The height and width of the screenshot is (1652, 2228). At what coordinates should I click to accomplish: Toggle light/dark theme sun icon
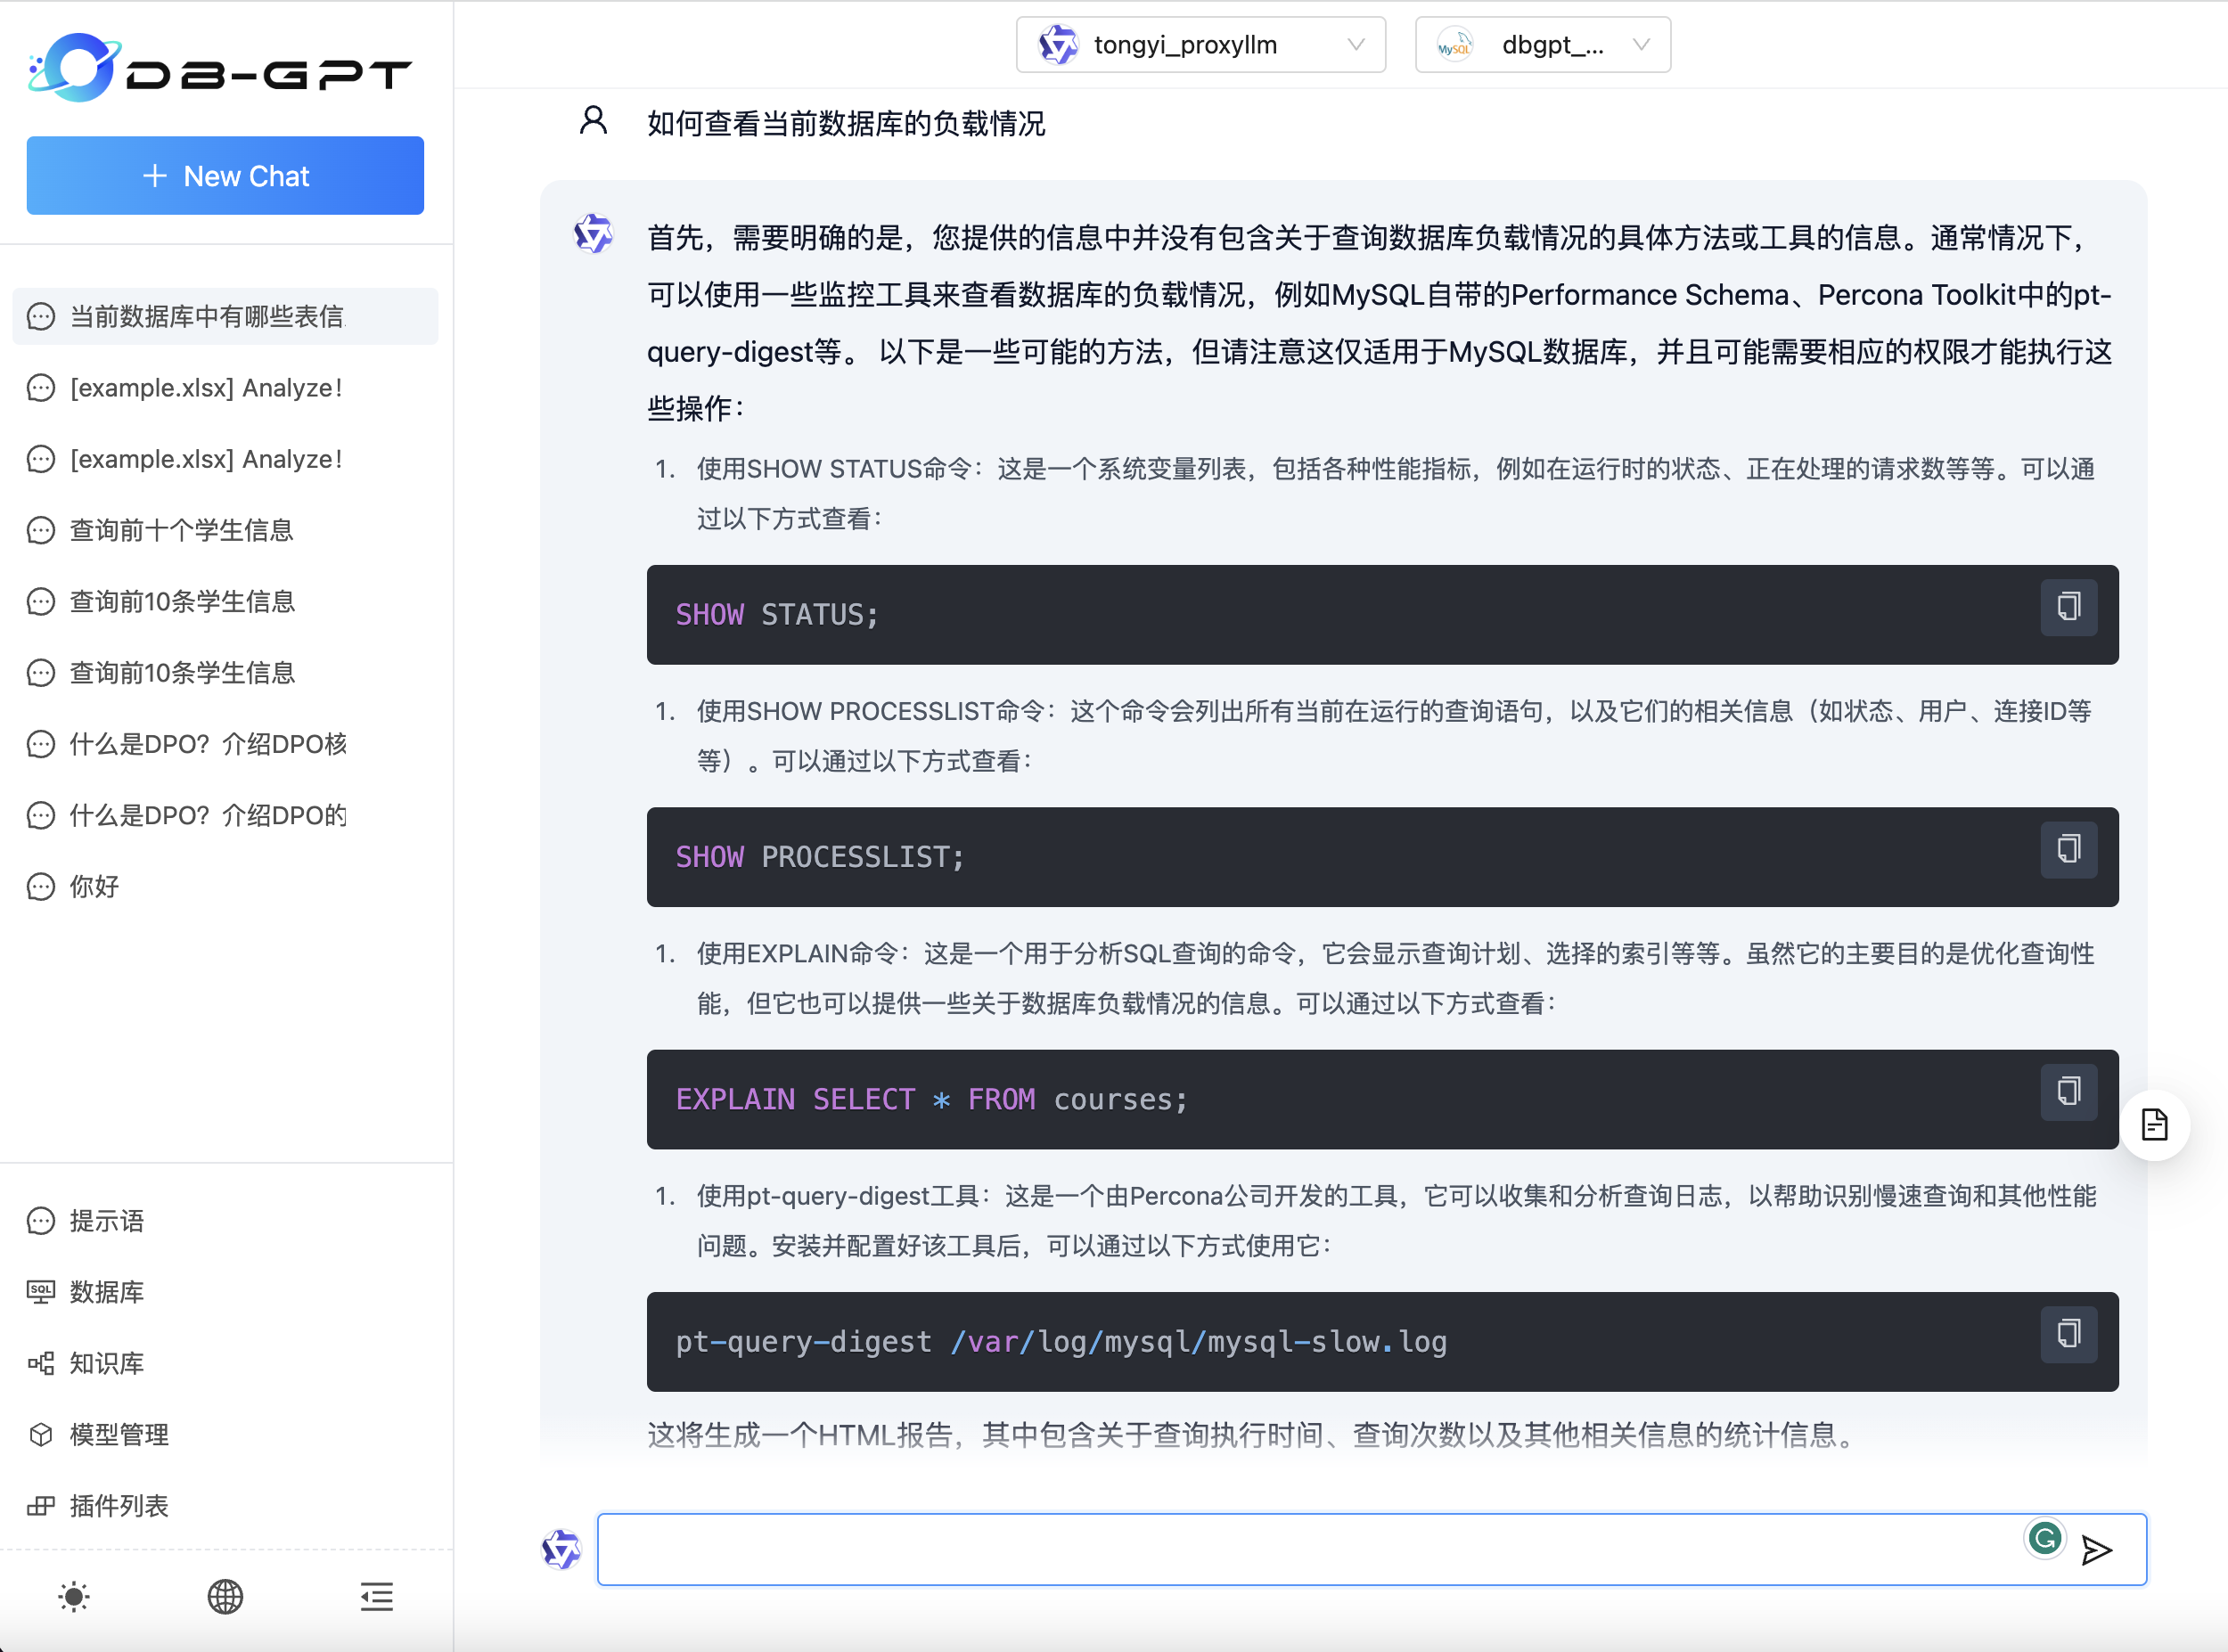(x=74, y=1597)
